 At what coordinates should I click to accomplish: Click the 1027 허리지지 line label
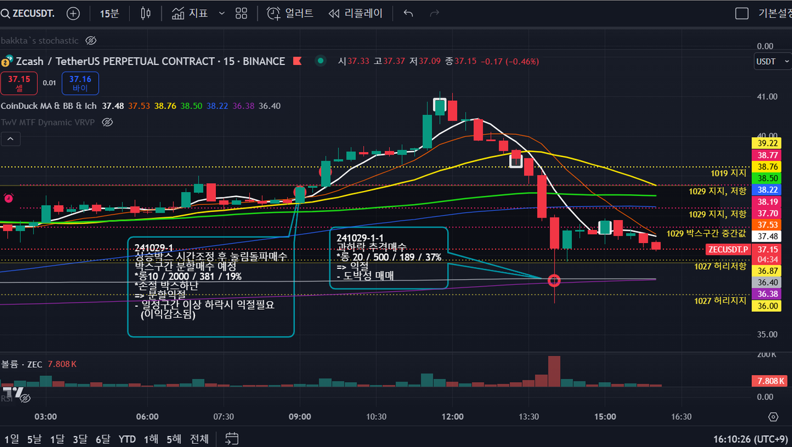tap(720, 300)
